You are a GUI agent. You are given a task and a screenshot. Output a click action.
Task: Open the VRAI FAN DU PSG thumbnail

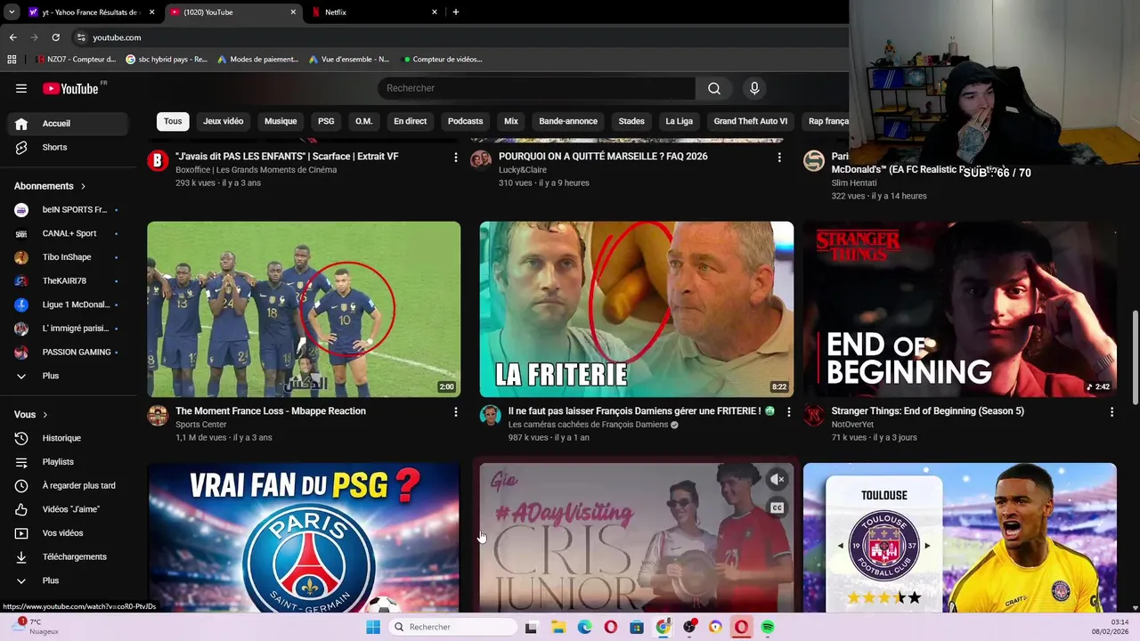(304, 538)
